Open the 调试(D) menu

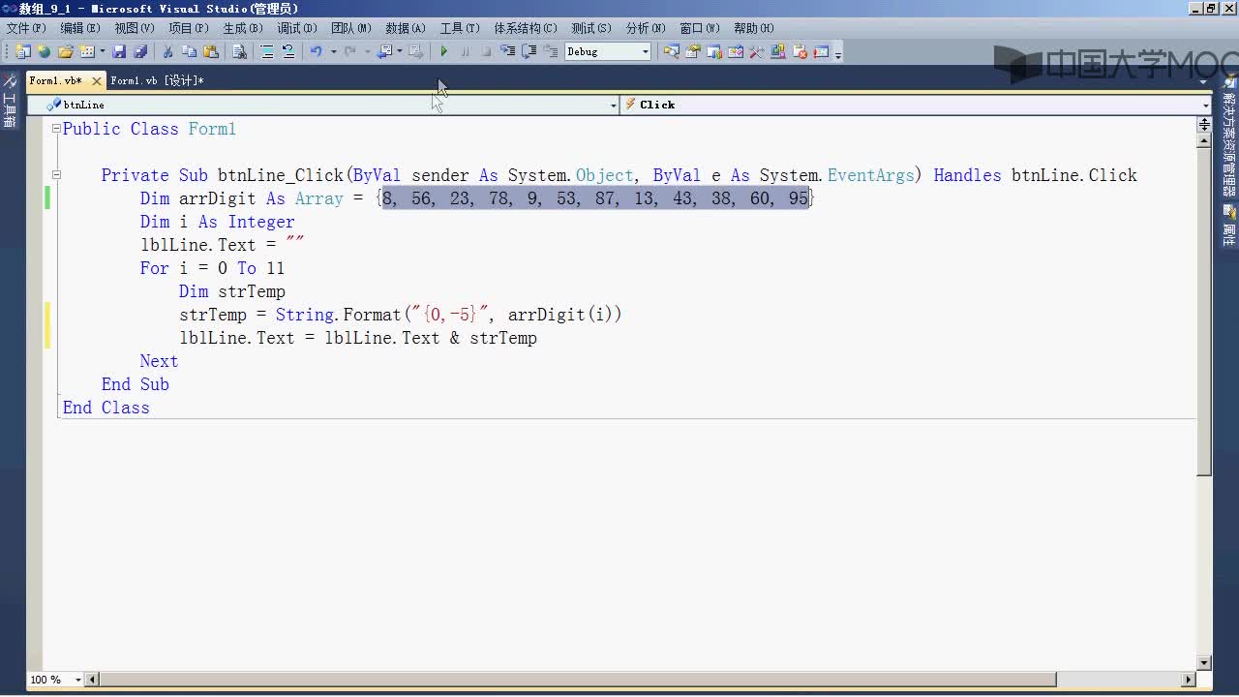click(x=296, y=28)
